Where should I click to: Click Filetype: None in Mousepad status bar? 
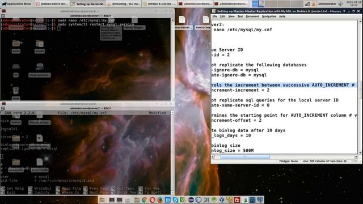[x=289, y=161]
